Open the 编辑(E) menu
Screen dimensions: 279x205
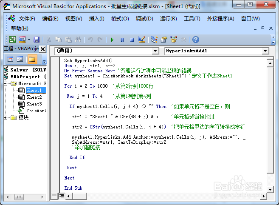pyautogui.click(x=50, y=19)
